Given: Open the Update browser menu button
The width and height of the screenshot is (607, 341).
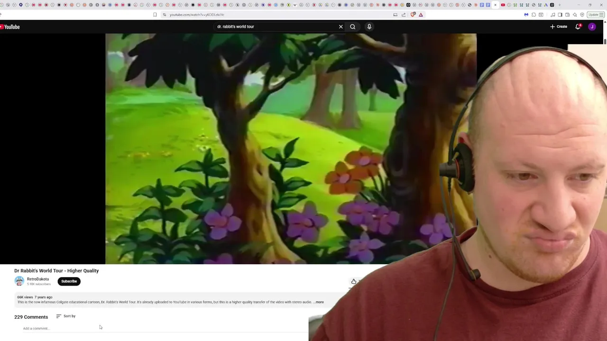Looking at the screenshot, I should pos(595,15).
